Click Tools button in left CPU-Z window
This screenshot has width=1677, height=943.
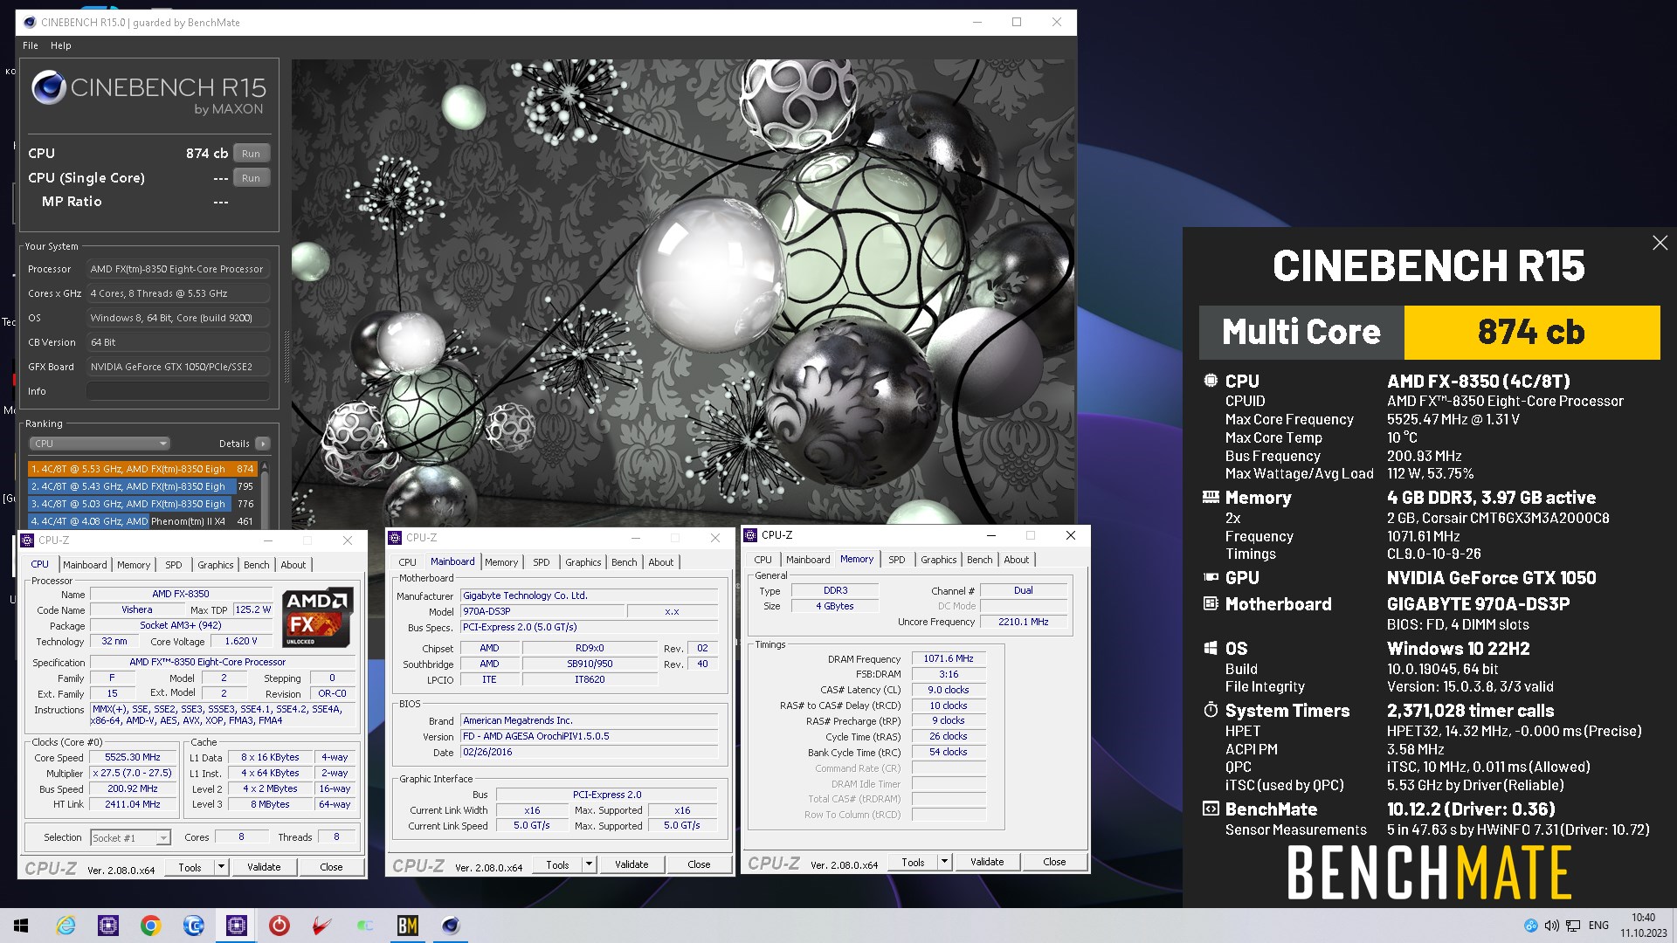coord(190,867)
